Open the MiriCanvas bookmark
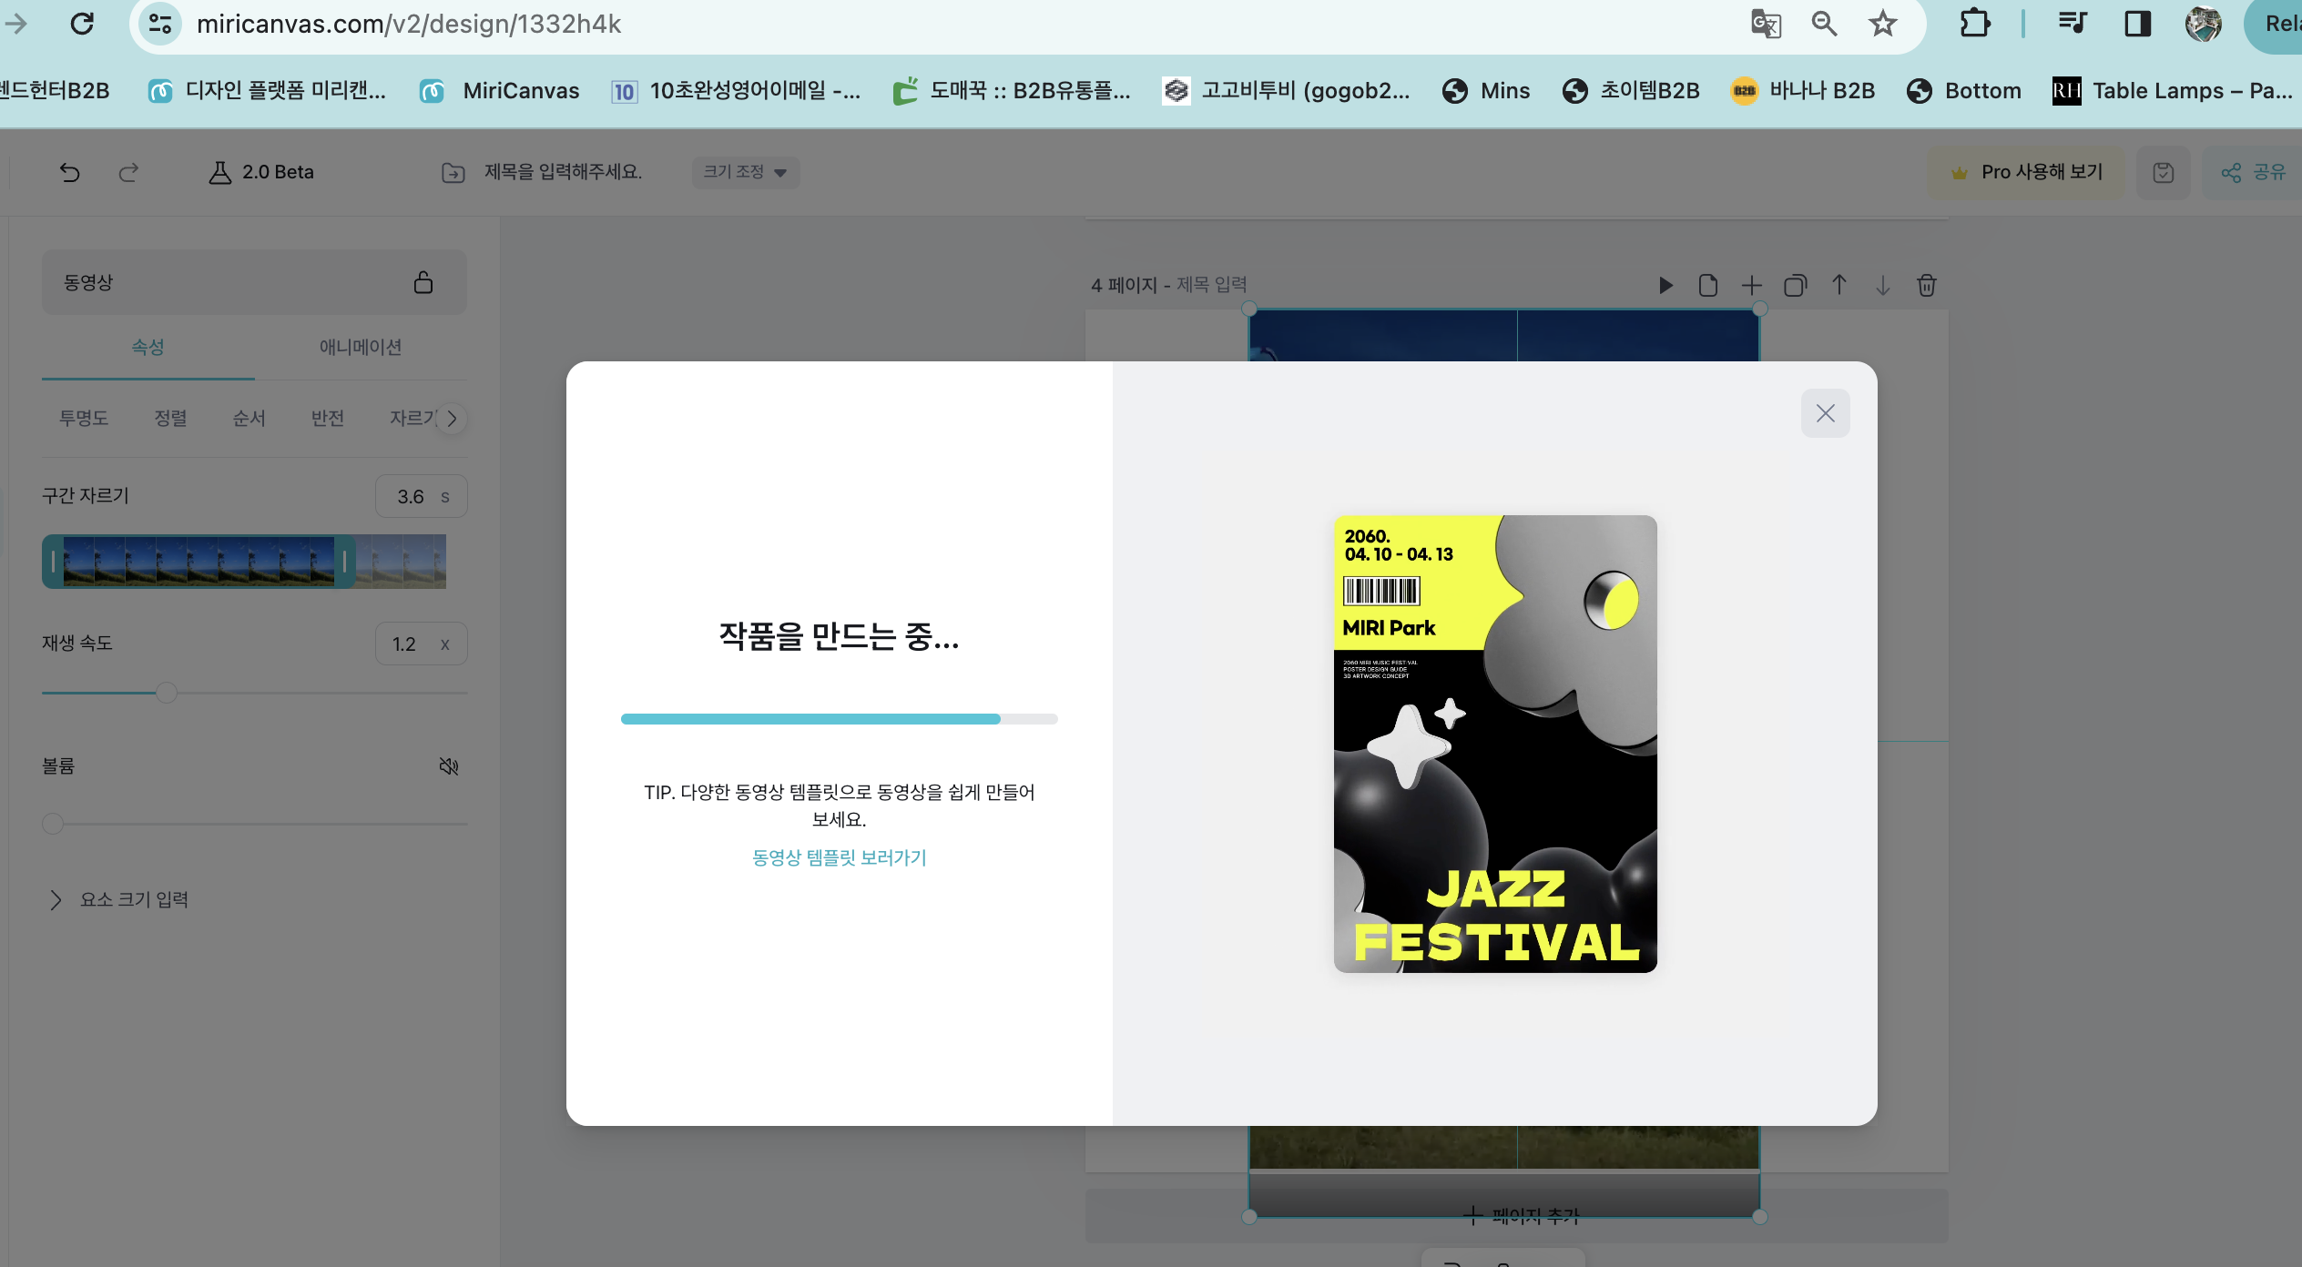The height and width of the screenshot is (1267, 2302). point(499,91)
